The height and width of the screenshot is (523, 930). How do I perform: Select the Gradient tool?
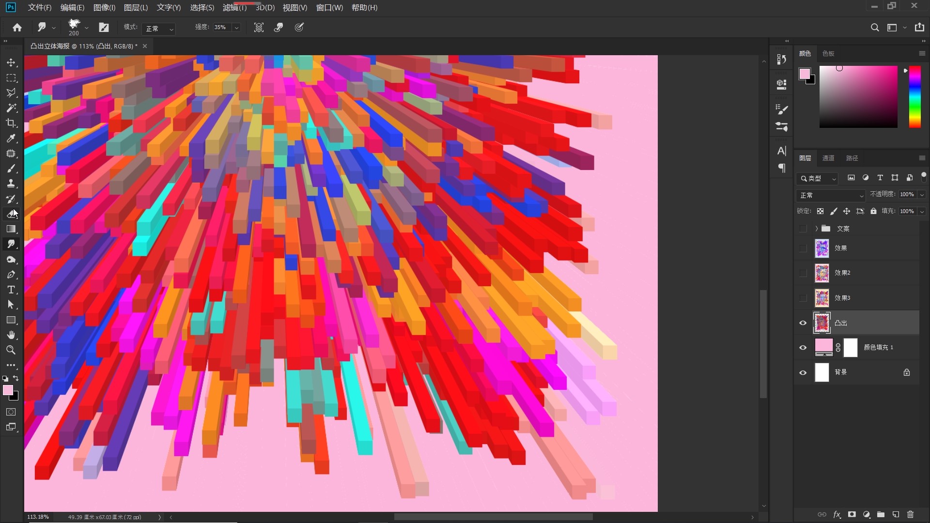(x=11, y=229)
